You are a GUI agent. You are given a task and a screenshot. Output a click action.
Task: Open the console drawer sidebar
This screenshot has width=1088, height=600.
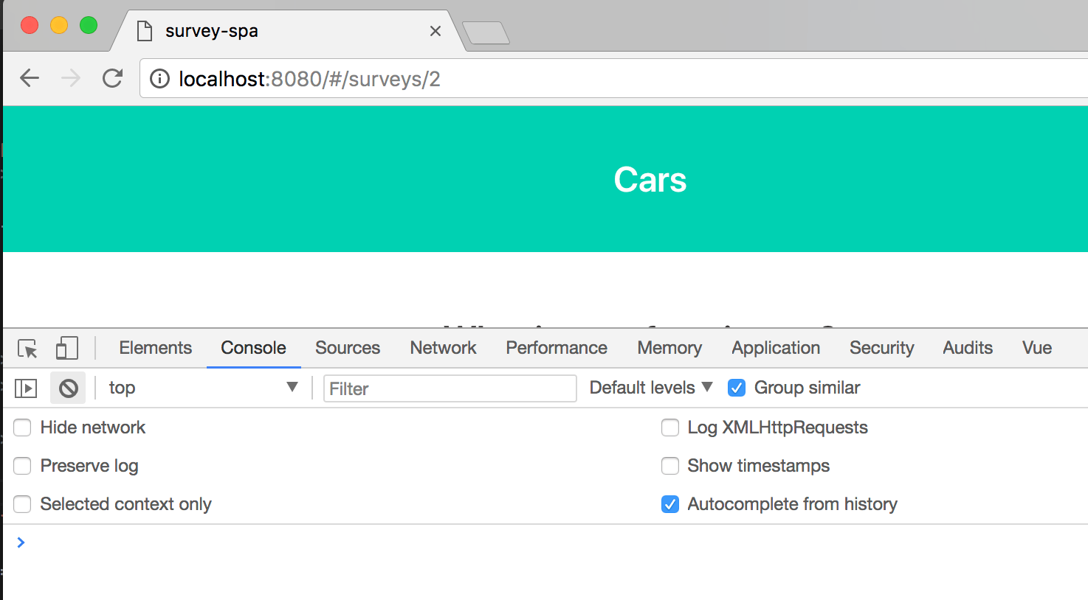[x=25, y=387]
